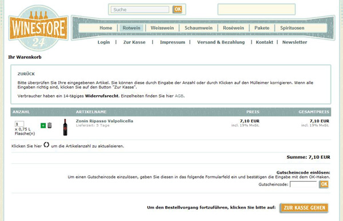343x221 pixels.
Task: Click the wine bottle product image
Action: click(65, 127)
